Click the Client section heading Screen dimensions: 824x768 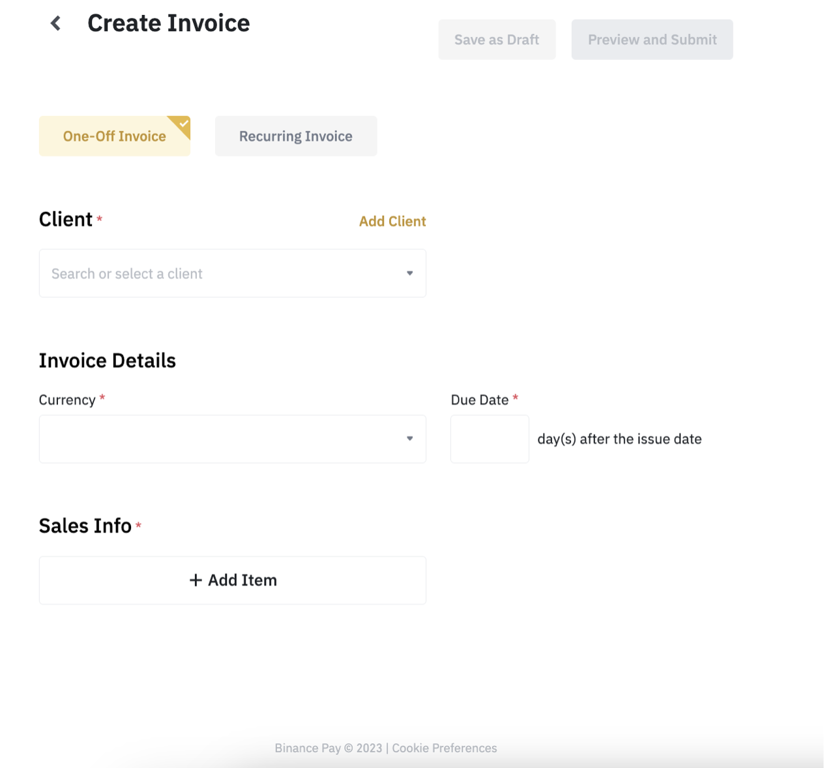tap(66, 220)
